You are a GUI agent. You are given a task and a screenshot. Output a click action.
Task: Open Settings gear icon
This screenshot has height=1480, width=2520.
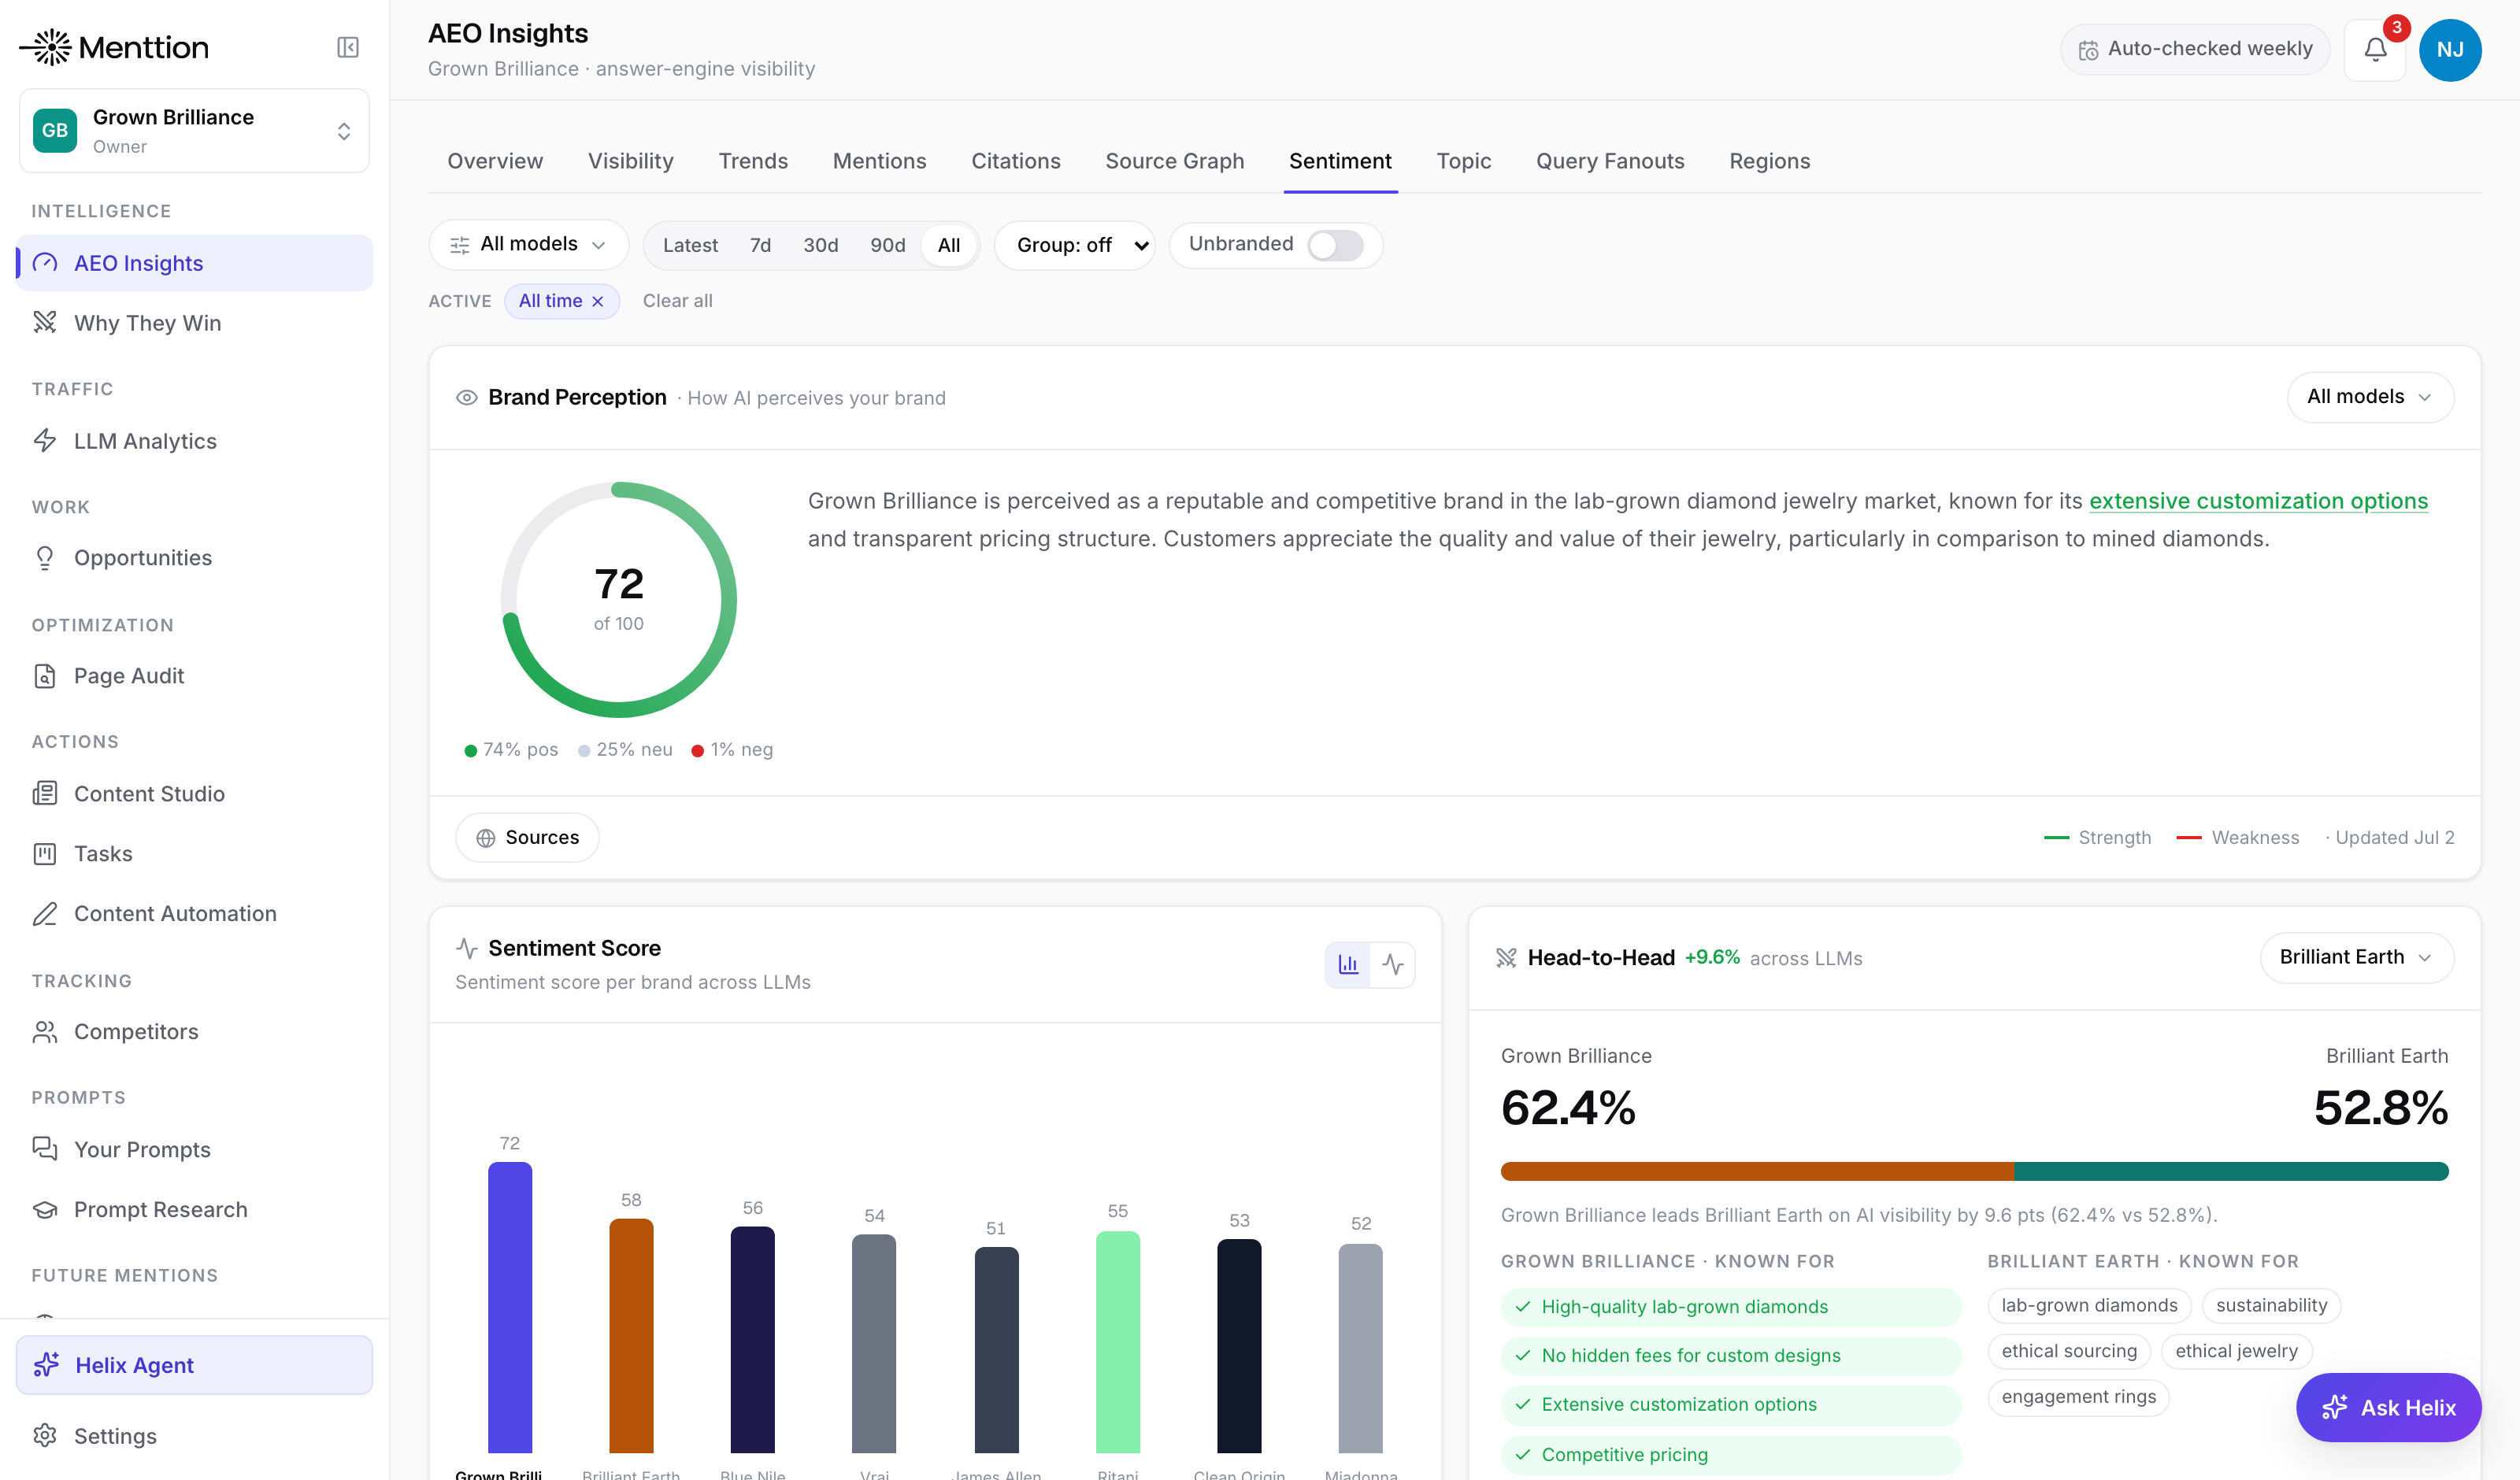[x=45, y=1436]
